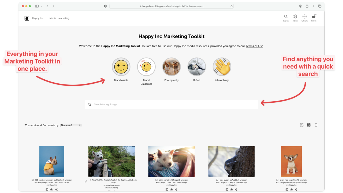This screenshot has width=343, height=193.
Task: Open the Marketing menu
Action: (x=64, y=18)
